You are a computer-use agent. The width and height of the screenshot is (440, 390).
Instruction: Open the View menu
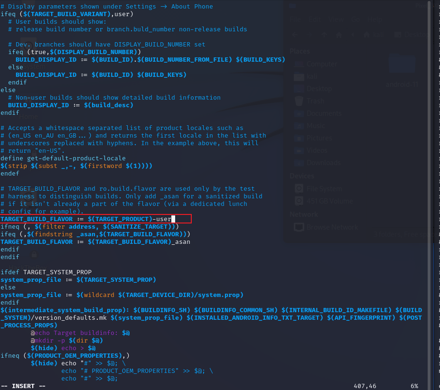(x=336, y=20)
